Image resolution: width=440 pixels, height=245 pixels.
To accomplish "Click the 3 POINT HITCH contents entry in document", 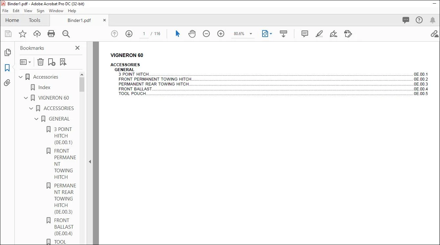I will 273,74.
